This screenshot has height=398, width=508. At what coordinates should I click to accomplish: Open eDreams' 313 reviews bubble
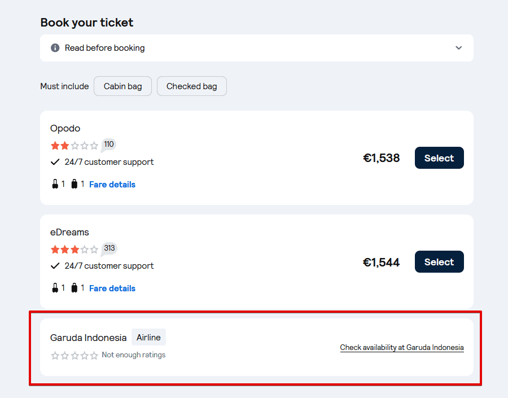[109, 248]
